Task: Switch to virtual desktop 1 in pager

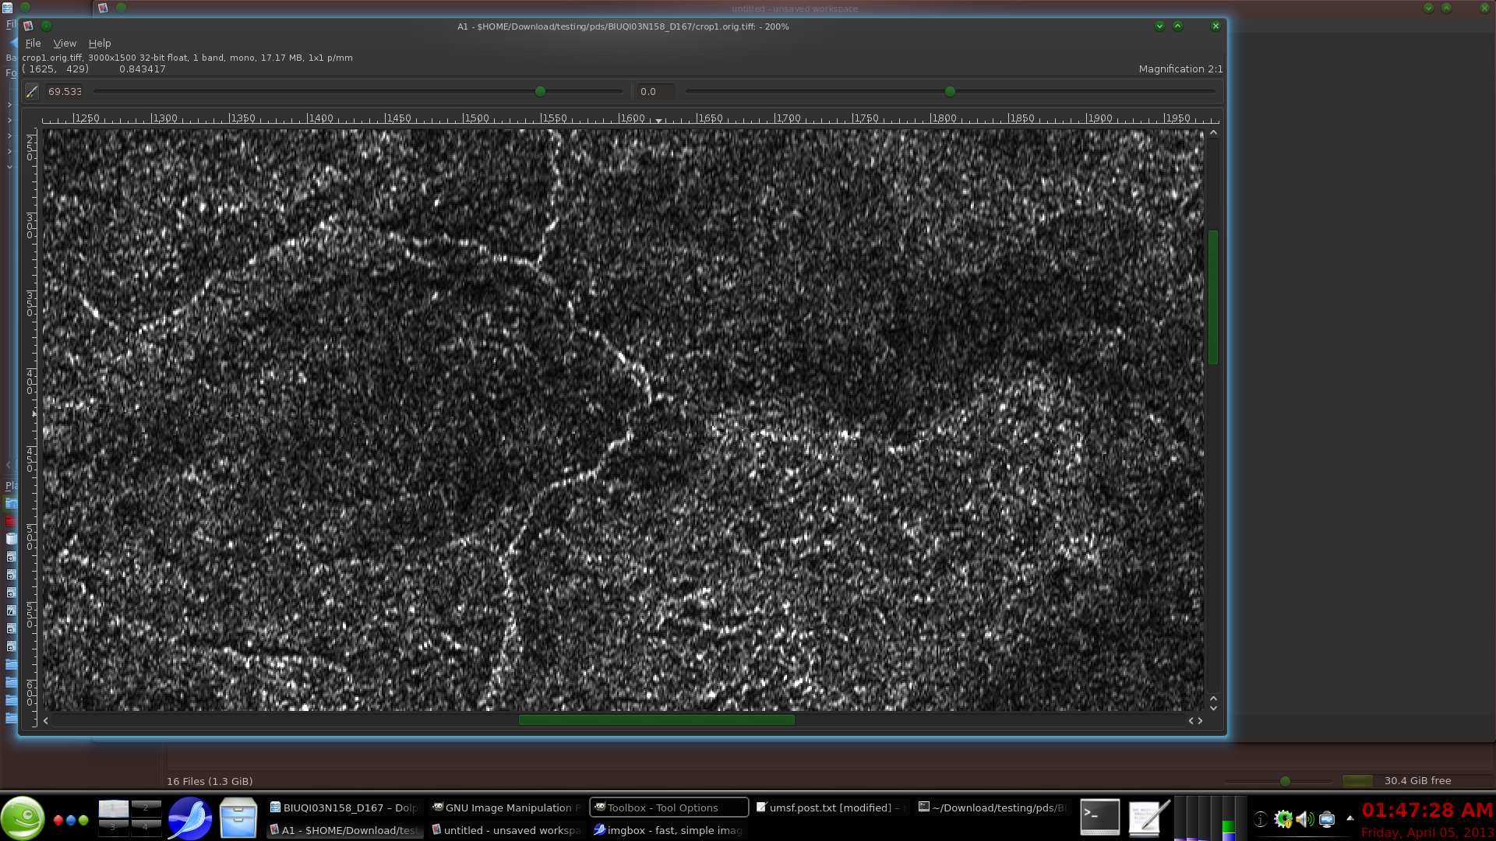Action: click(x=113, y=808)
